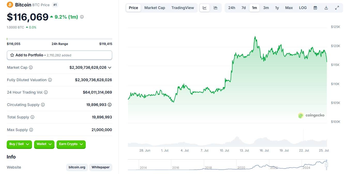
Task: Switch to the Market Cap chart tab
Action: point(155,8)
